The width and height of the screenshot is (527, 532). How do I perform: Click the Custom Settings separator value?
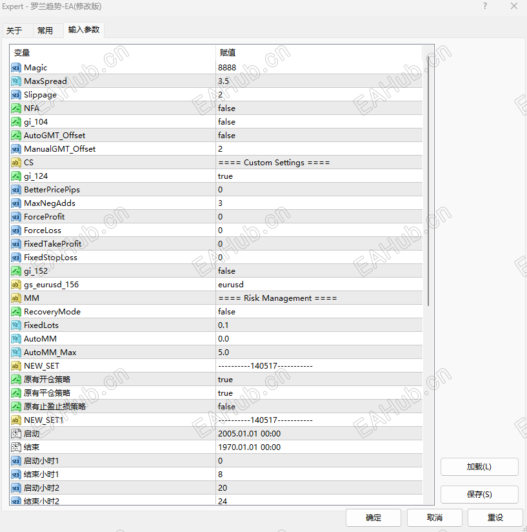pyautogui.click(x=274, y=163)
